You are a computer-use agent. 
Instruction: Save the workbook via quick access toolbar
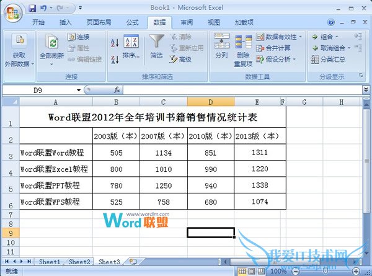click(x=32, y=8)
